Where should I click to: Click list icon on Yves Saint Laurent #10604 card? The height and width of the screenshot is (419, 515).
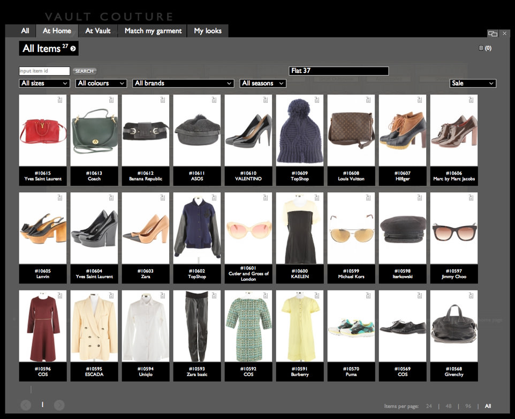click(x=111, y=198)
